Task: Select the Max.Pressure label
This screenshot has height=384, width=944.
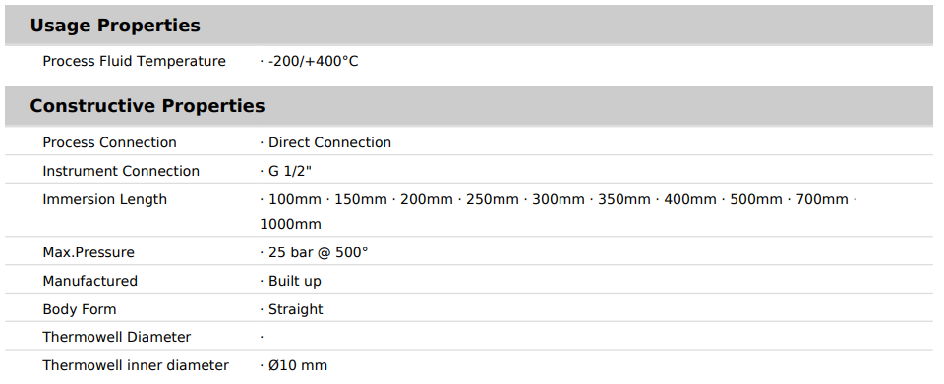Action: (x=88, y=253)
